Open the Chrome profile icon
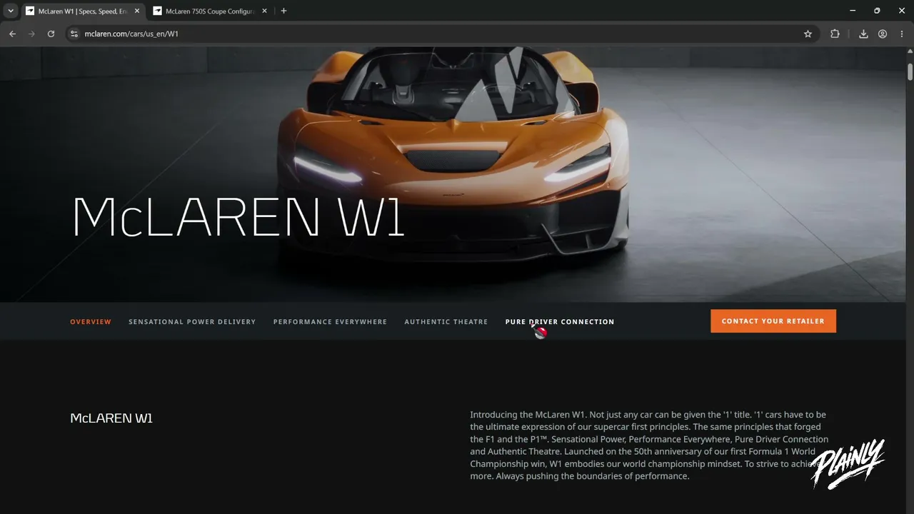The width and height of the screenshot is (914, 514). [883, 34]
